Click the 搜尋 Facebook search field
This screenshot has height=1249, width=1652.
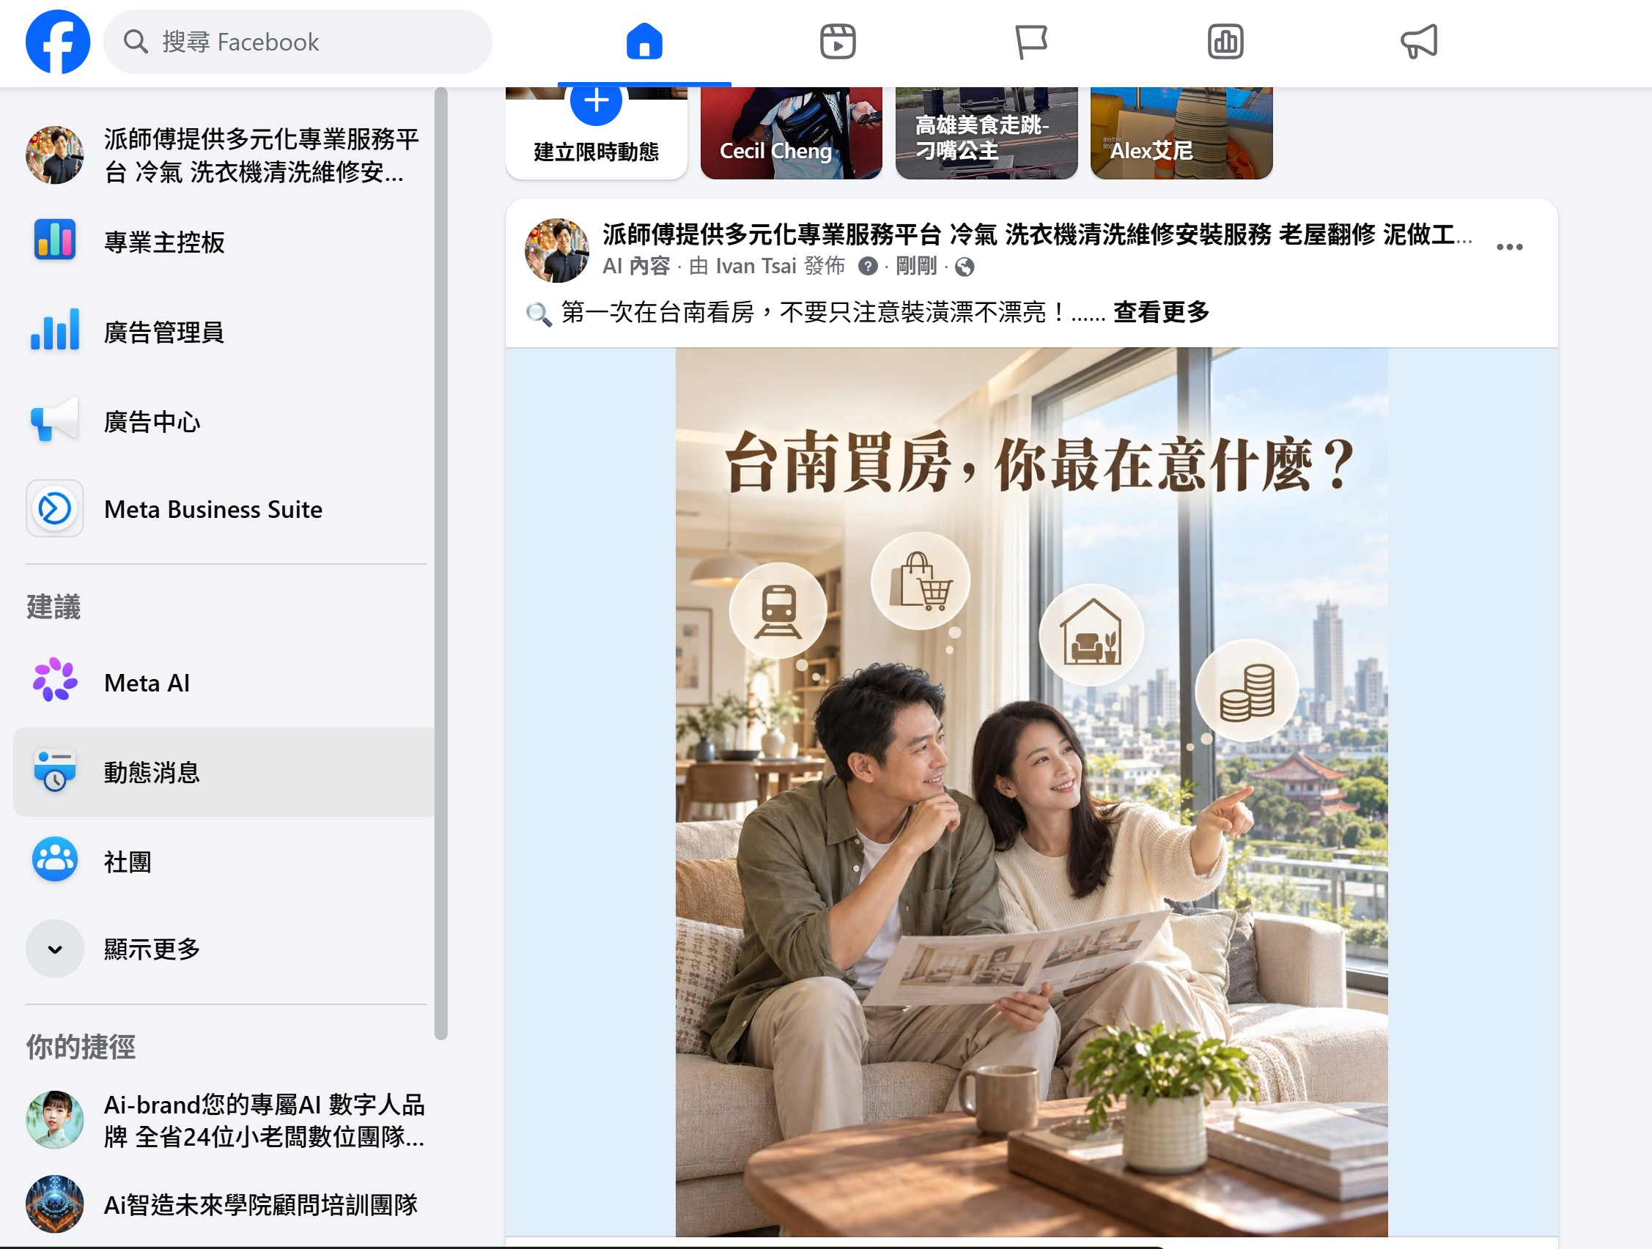click(298, 42)
